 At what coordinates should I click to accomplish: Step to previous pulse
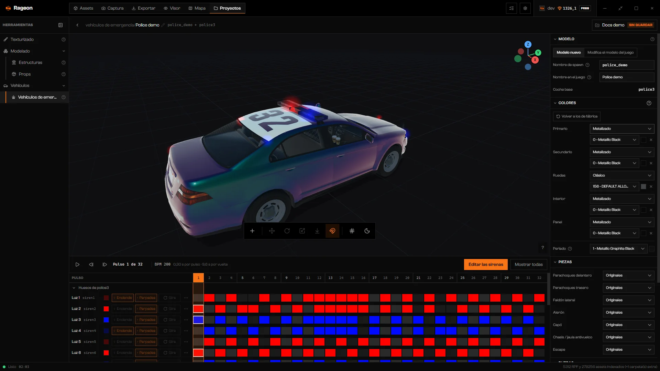[x=91, y=265]
